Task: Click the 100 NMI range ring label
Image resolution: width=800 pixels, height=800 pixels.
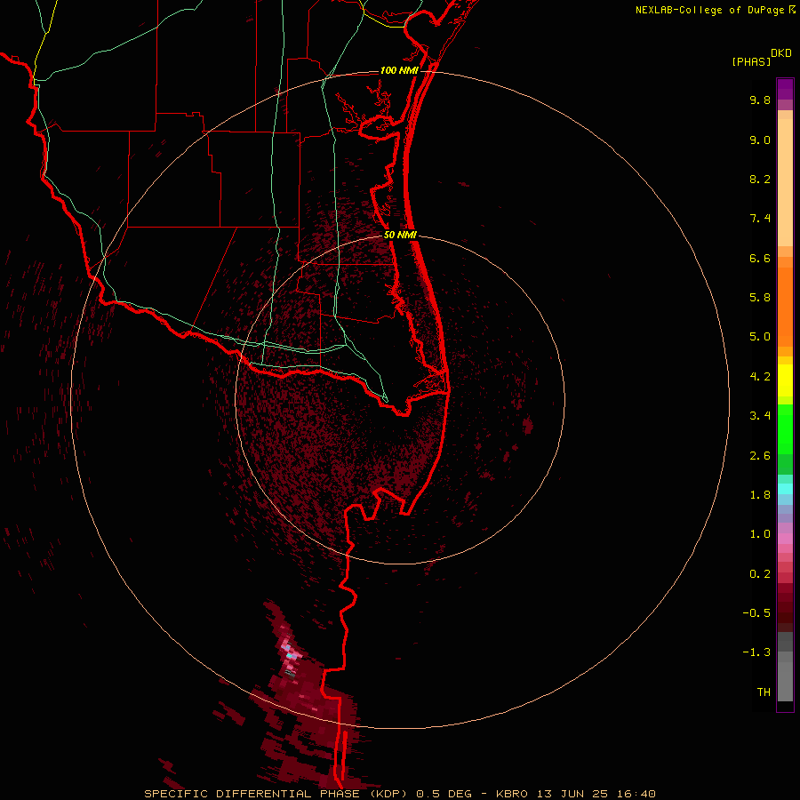Action: point(399,70)
